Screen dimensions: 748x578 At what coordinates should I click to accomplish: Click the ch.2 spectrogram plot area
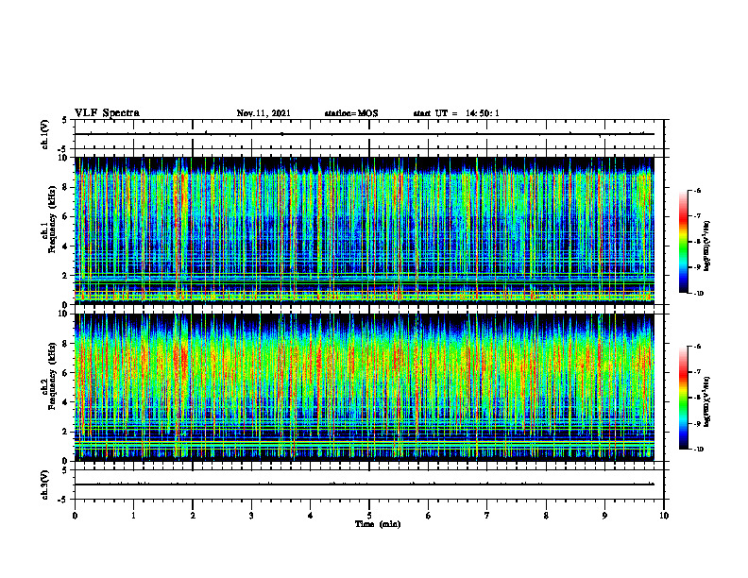pyautogui.click(x=365, y=387)
